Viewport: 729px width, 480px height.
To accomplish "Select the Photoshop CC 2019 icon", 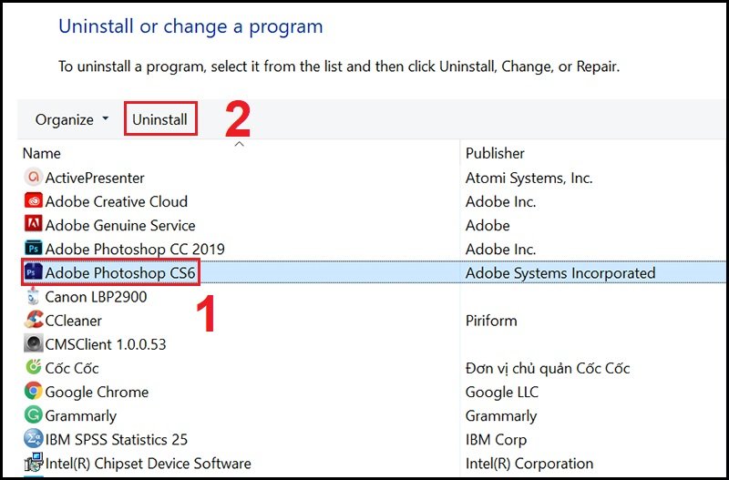I will pyautogui.click(x=34, y=249).
